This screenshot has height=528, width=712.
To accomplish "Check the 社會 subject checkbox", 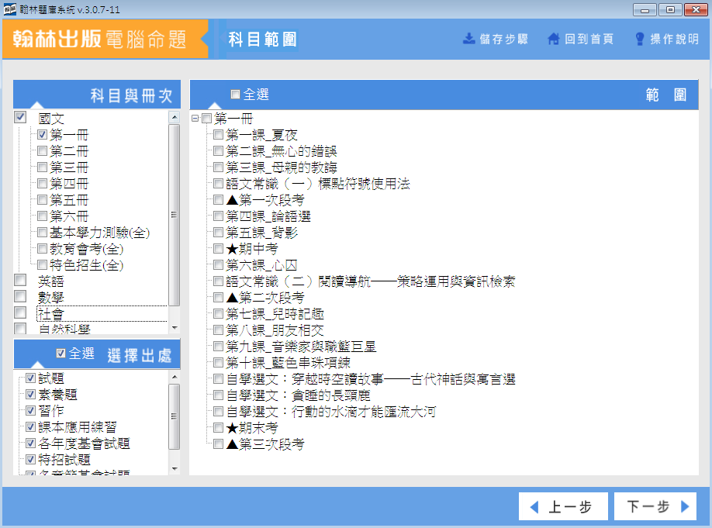I will pyautogui.click(x=20, y=312).
